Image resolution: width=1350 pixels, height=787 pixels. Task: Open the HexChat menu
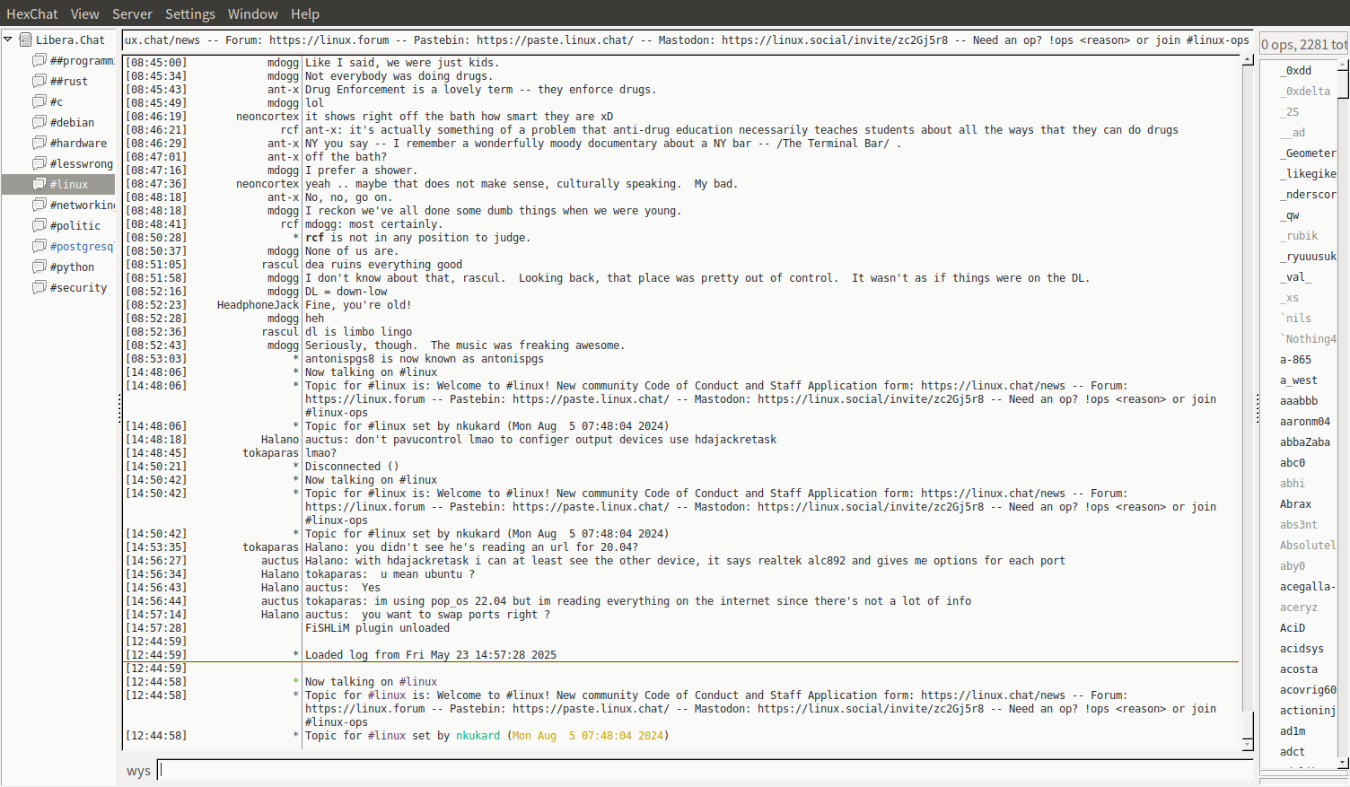pos(31,13)
